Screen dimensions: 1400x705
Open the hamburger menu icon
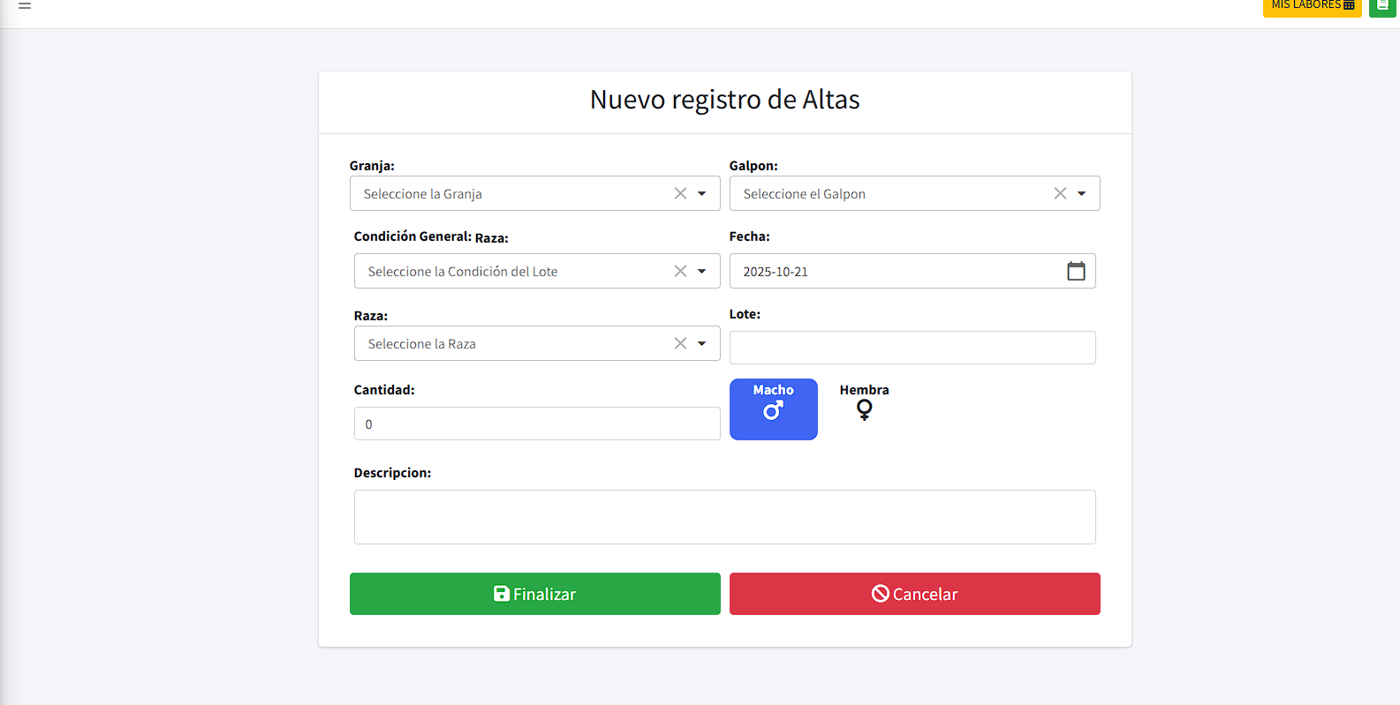coord(25,5)
